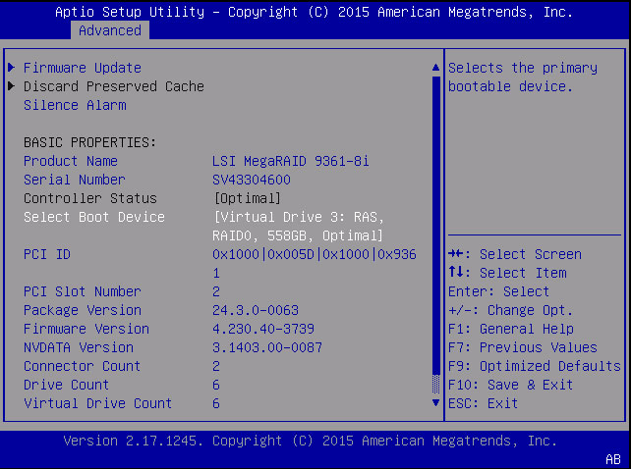Screen dimensions: 631x469
Task: Click the scrollbar up arrow
Action: click(x=435, y=68)
